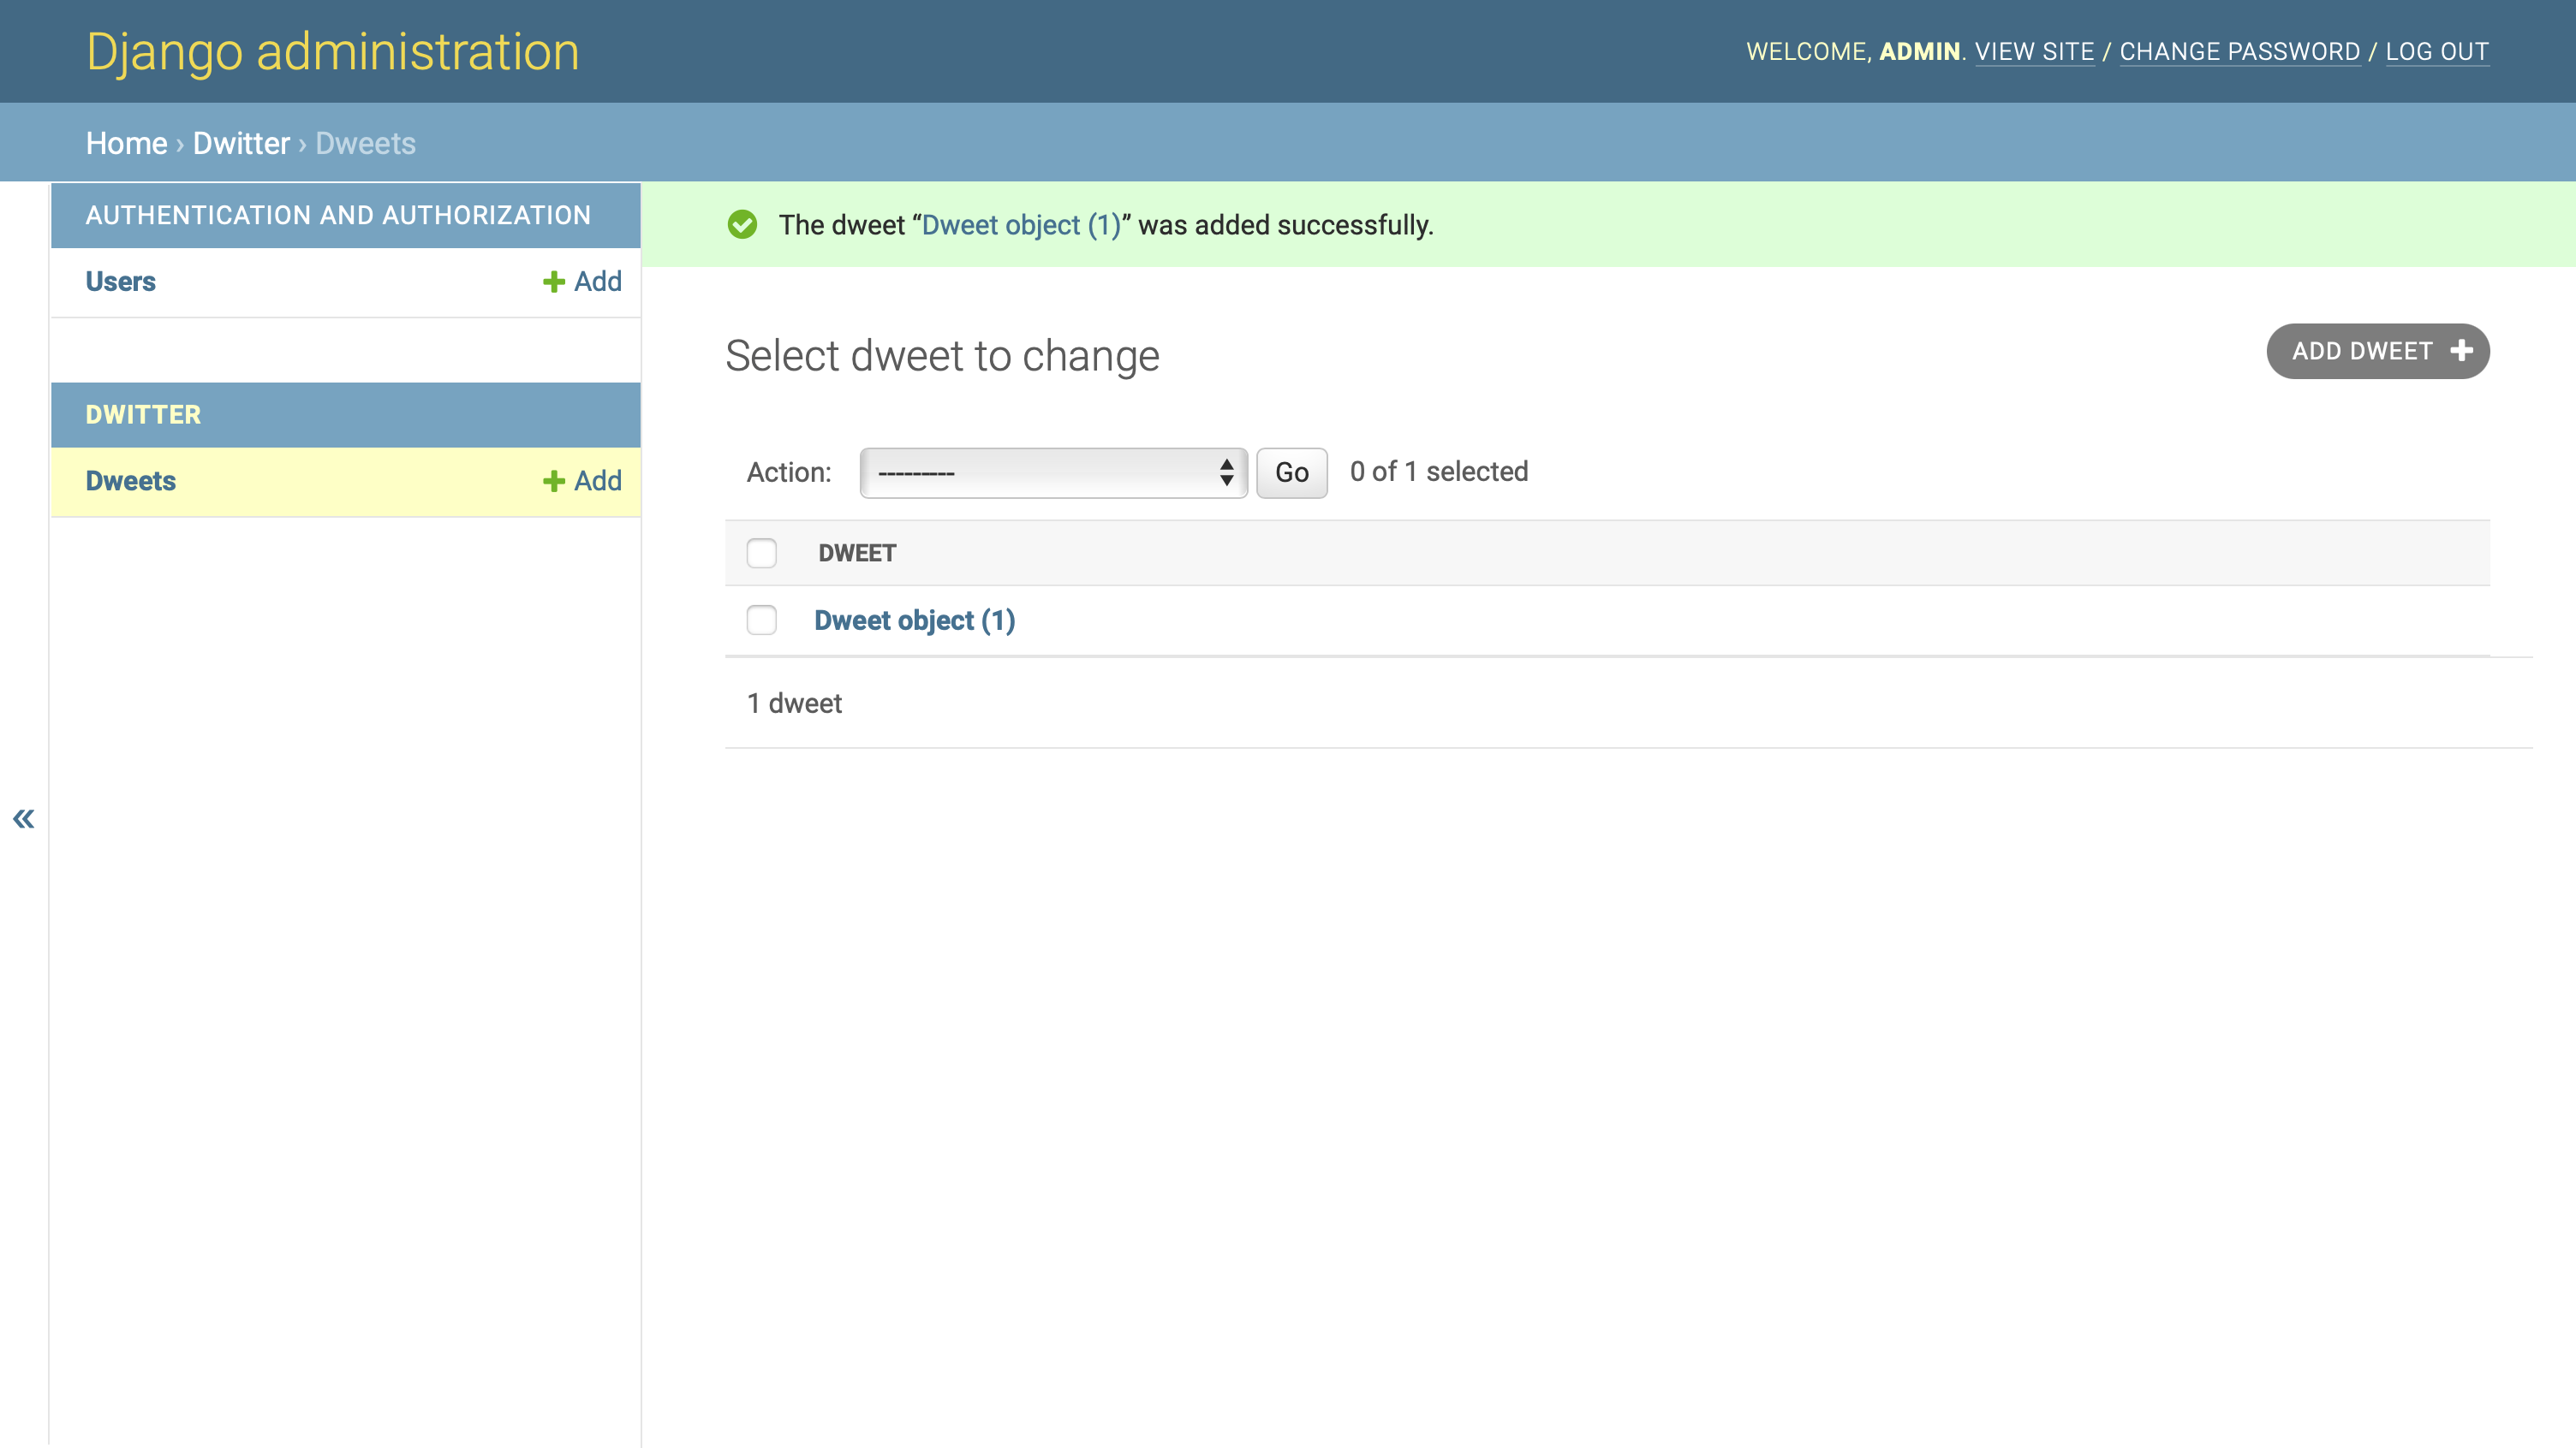This screenshot has width=2576, height=1448.
Task: Open Users list in the sidebar
Action: 120,282
